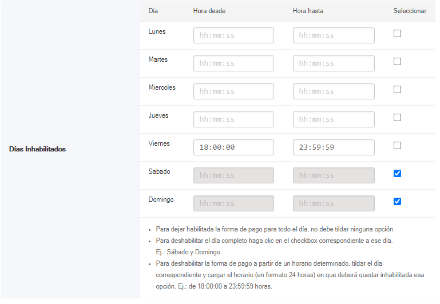Click the Viernes 23:59:59 end time field
Image resolution: width=440 pixels, height=304 pixels.
coord(334,147)
